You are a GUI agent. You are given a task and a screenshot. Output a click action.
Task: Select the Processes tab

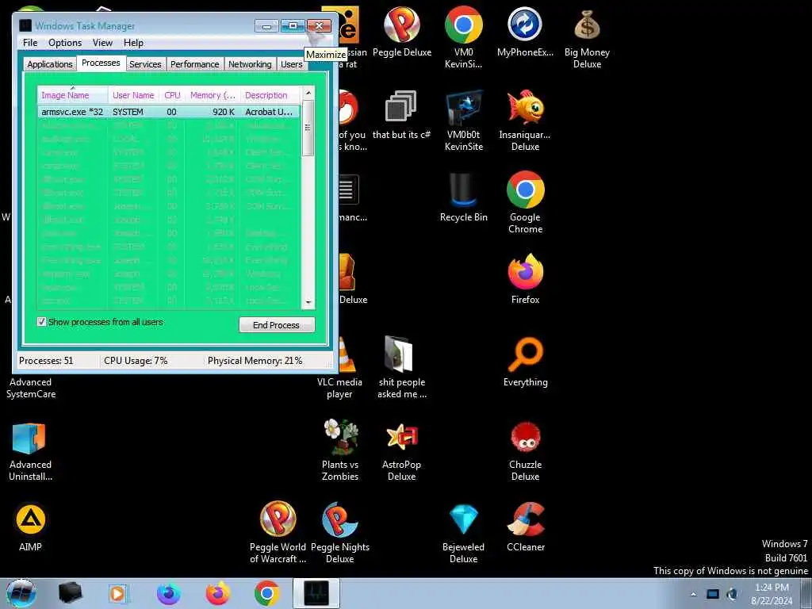pos(101,63)
